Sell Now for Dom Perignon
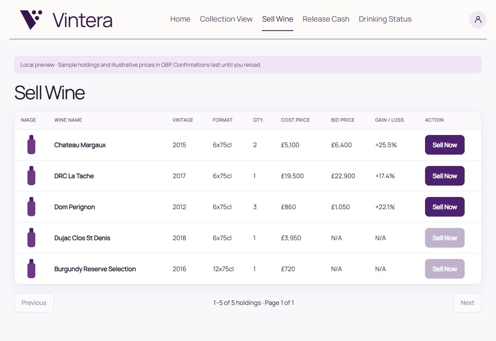Viewport: 496px width, 341px height. tap(445, 207)
